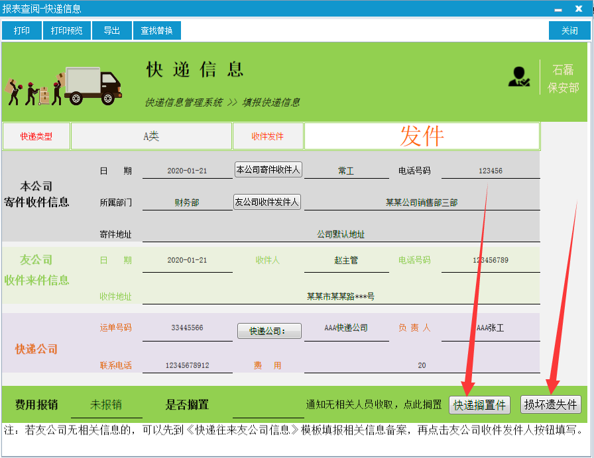Click the user avatar icon
Image resolution: width=594 pixels, height=458 pixels.
click(x=518, y=77)
